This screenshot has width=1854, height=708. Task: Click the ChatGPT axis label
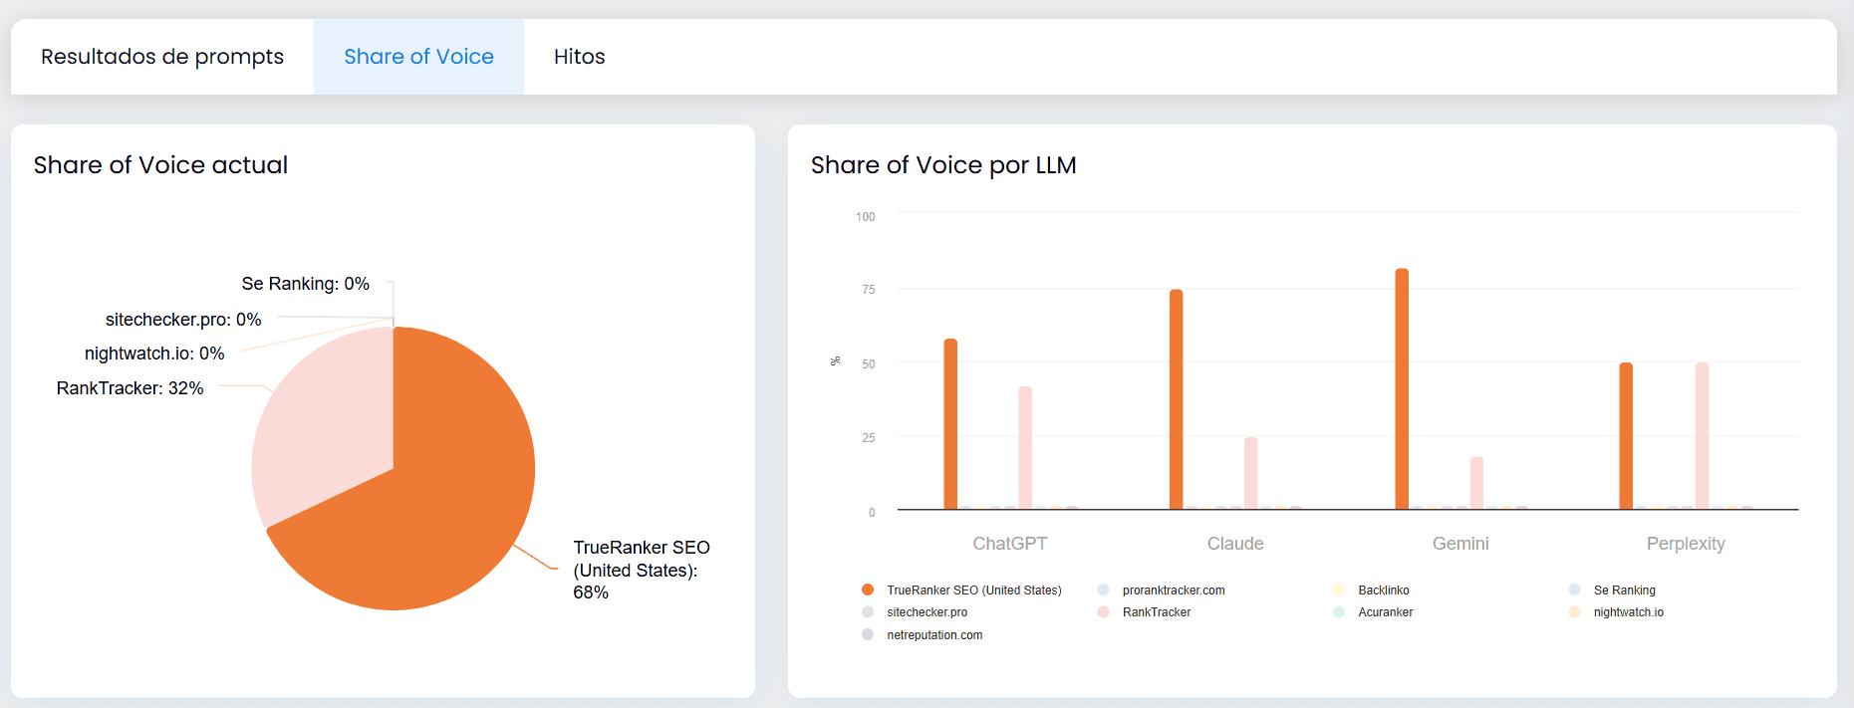pyautogui.click(x=1010, y=544)
